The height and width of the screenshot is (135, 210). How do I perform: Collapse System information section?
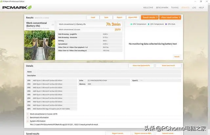[x=28, y=121]
